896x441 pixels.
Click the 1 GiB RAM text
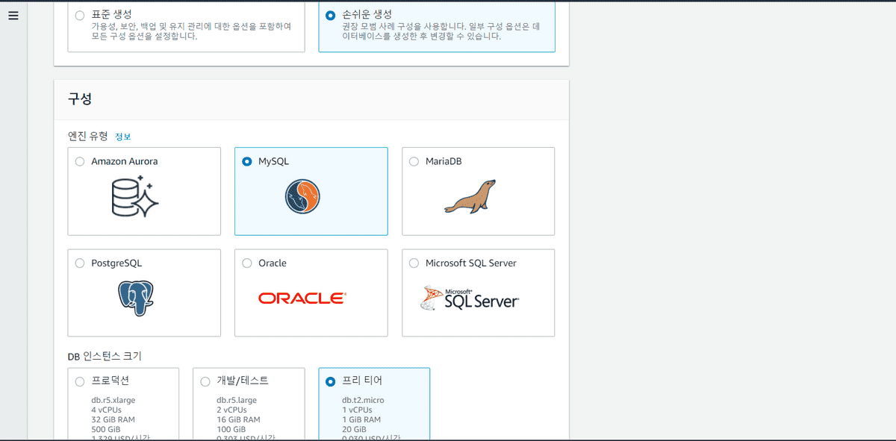click(361, 419)
